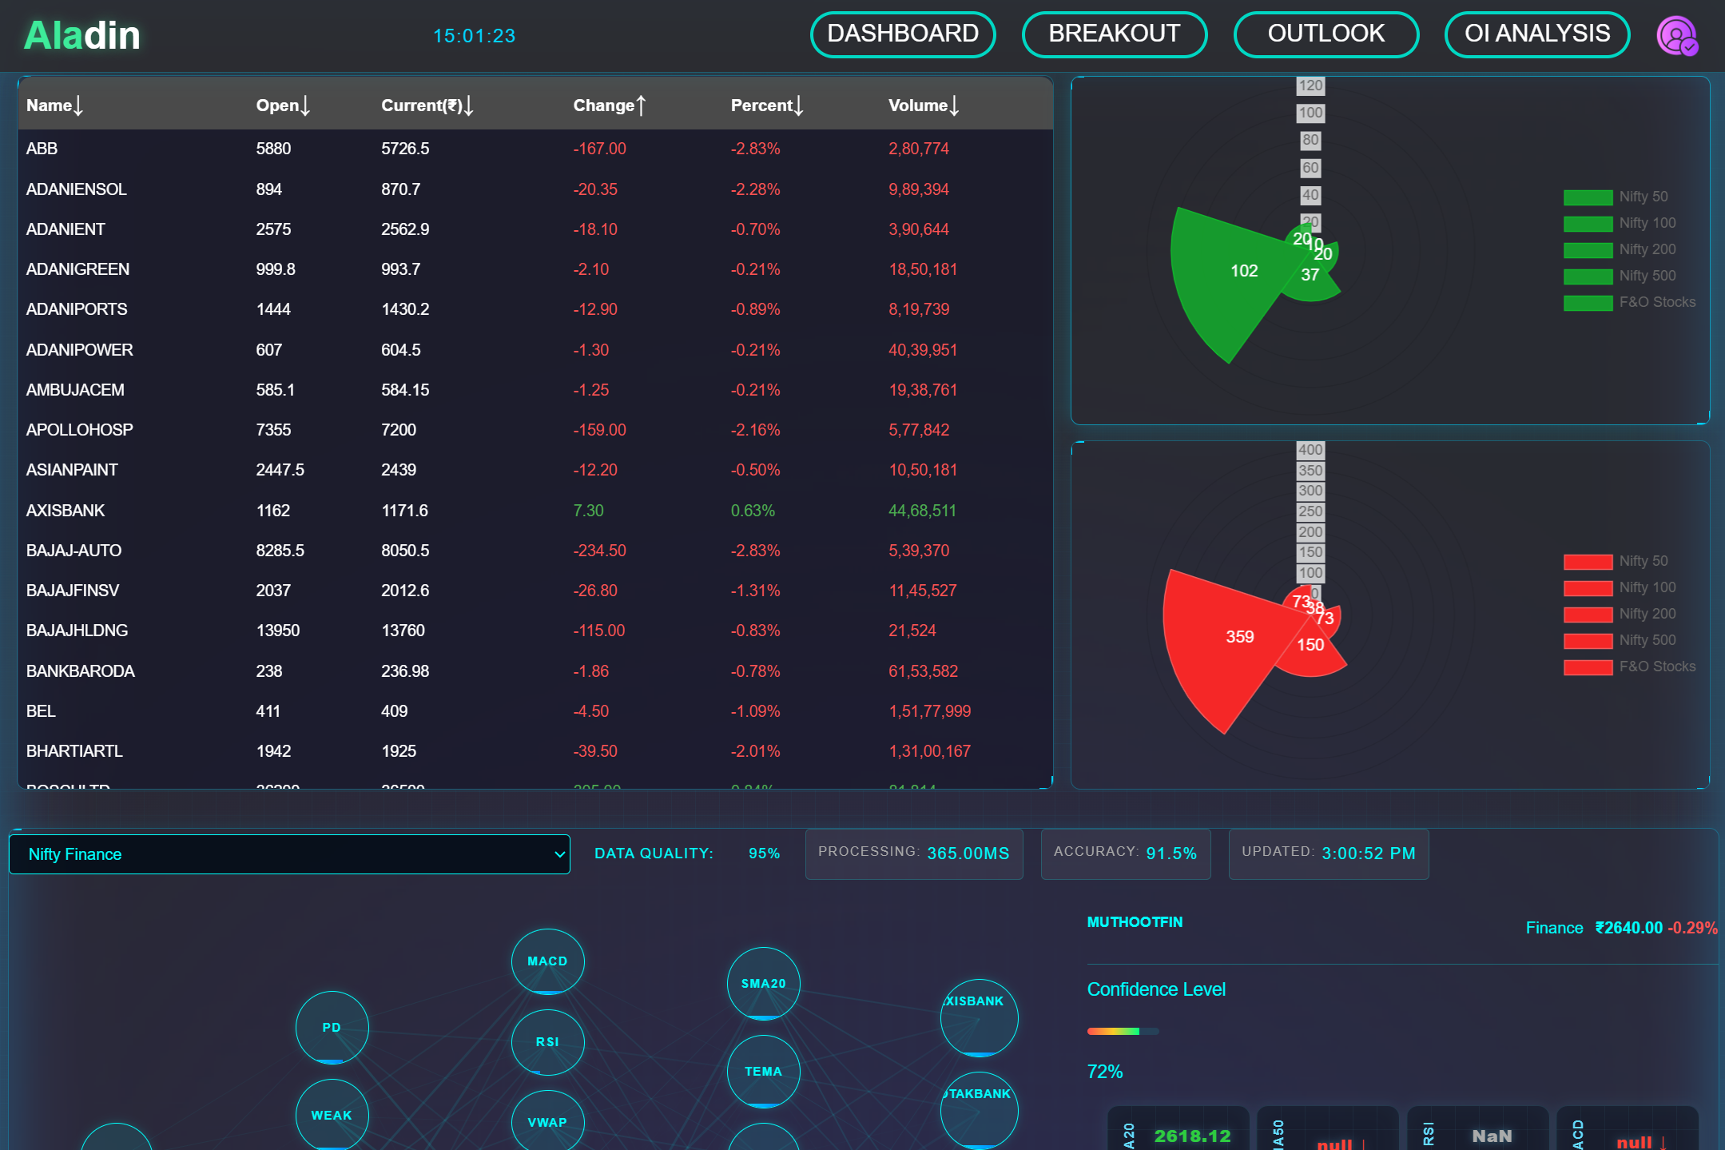Viewport: 1725px width, 1150px height.
Task: Sort table by Volume column
Action: click(924, 105)
